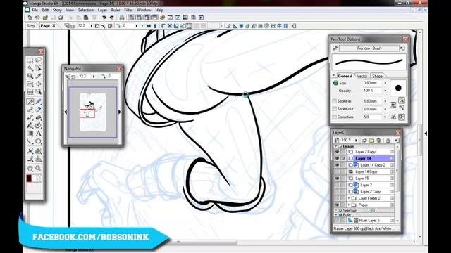Open Navigator zoom arrow dropdown
Image resolution: width=451 pixels, height=253 pixels.
point(94,77)
